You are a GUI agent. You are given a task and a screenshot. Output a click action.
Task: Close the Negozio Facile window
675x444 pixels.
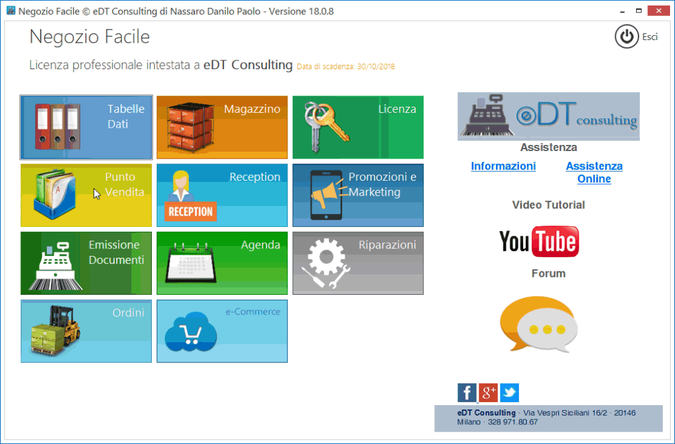point(658,11)
